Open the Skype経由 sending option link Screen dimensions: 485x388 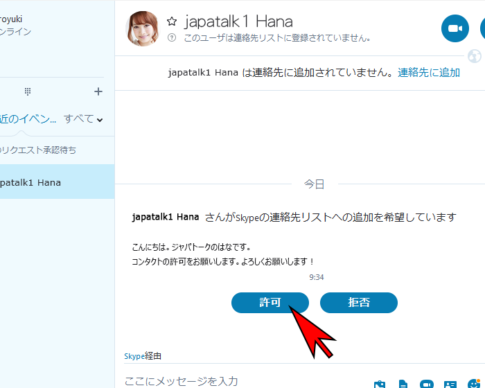[x=143, y=356]
